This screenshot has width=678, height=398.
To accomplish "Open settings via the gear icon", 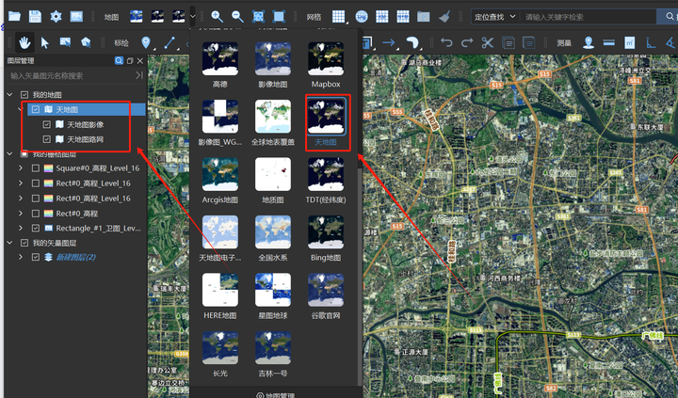I will coord(56,16).
